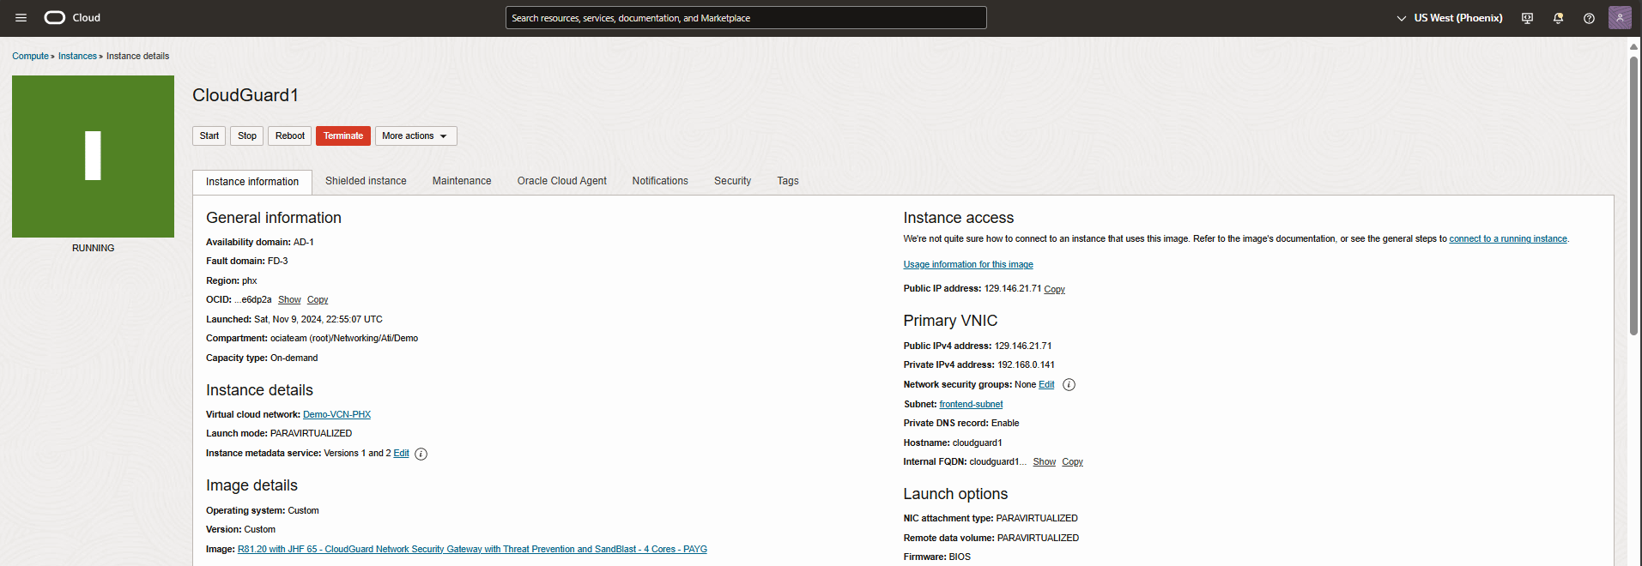
Task: Open the Cloud Shell developer tools icon
Action: pyautogui.click(x=1527, y=18)
